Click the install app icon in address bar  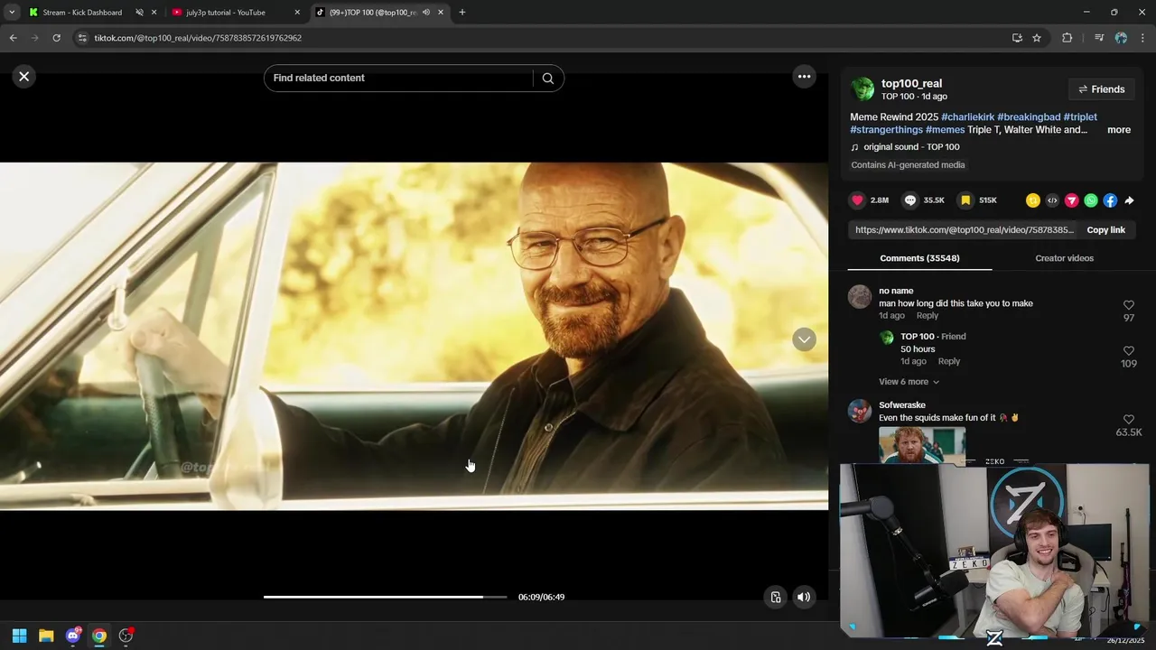pyautogui.click(x=1017, y=38)
